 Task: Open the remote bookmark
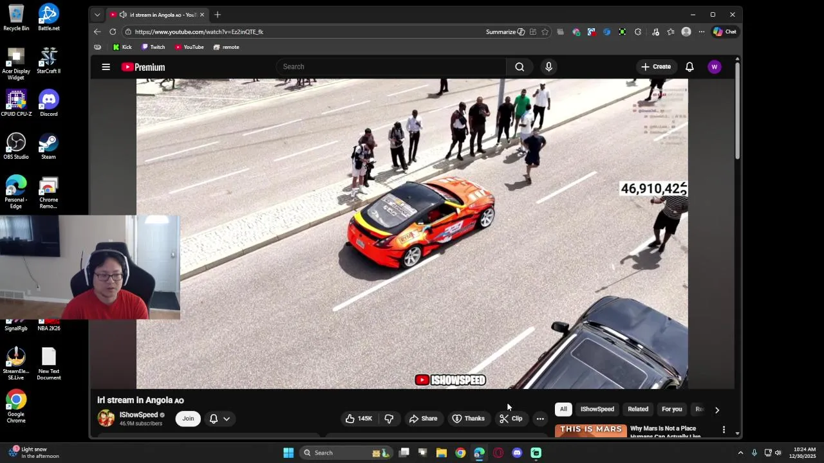tap(226, 47)
